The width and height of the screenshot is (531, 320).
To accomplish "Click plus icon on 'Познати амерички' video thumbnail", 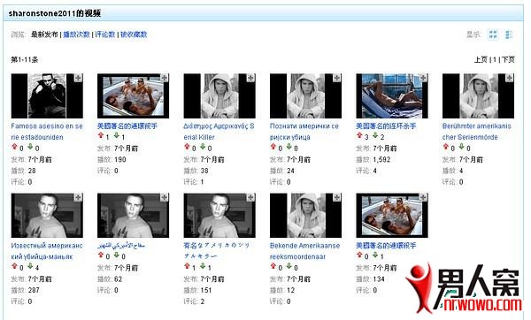I will point(336,78).
